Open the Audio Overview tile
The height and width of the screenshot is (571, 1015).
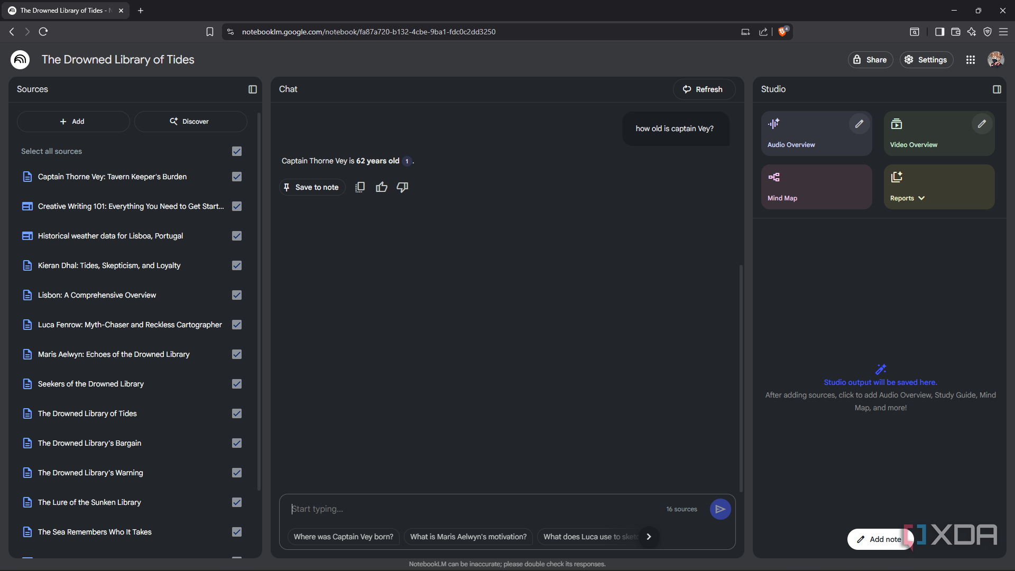click(x=816, y=133)
